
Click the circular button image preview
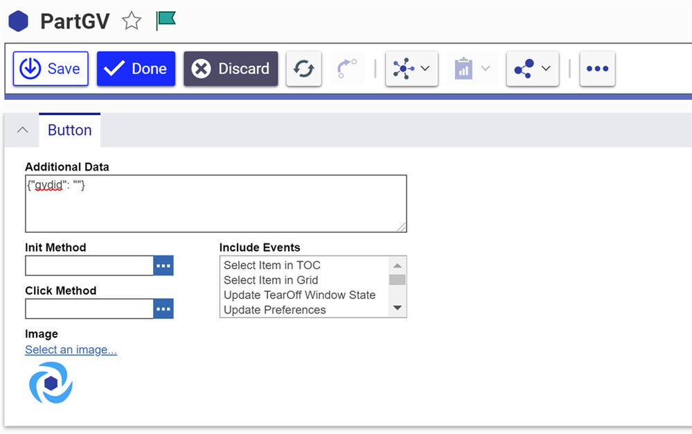(x=51, y=383)
